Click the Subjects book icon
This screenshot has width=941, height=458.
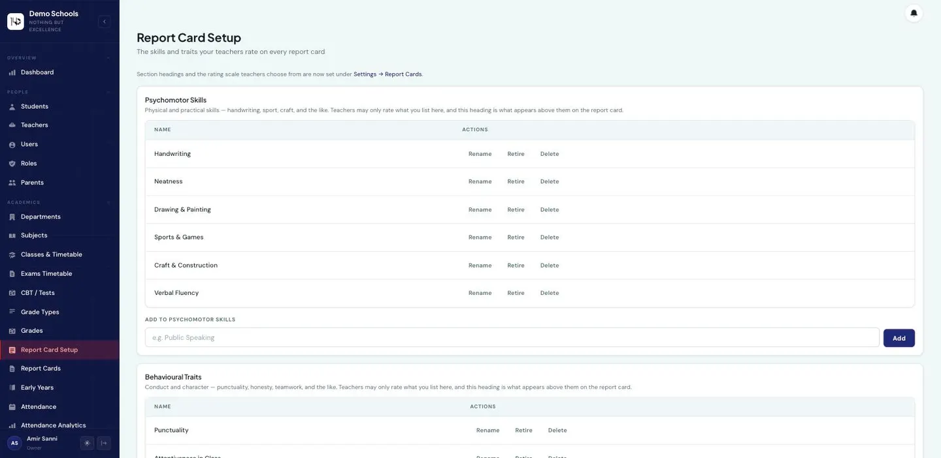12,236
